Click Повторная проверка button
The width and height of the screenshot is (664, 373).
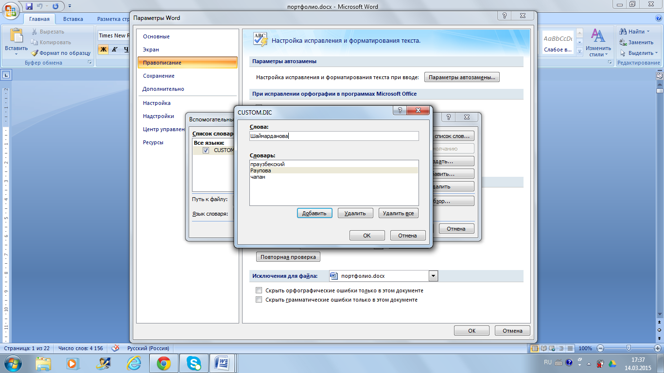point(288,257)
